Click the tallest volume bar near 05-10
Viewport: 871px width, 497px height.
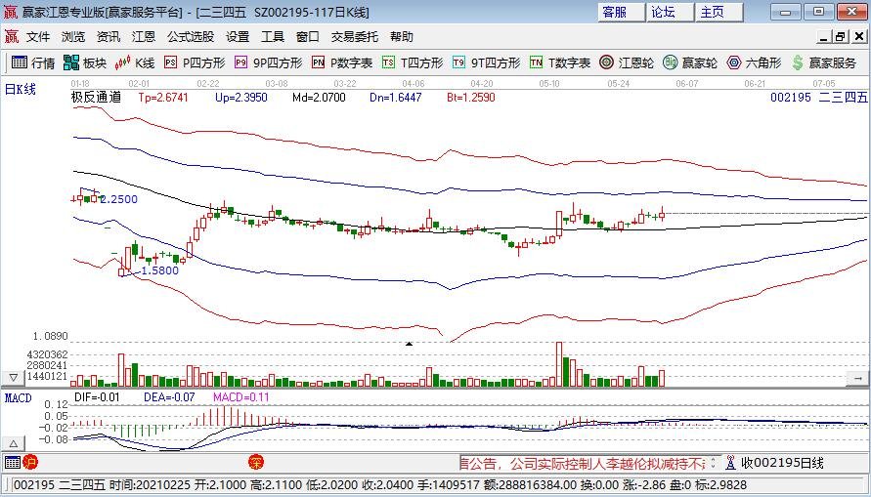pyautogui.click(x=559, y=364)
